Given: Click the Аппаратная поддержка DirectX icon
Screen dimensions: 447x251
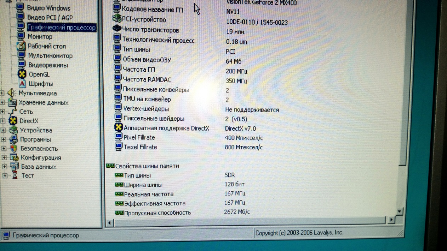Looking at the screenshot, I should coord(118,127).
